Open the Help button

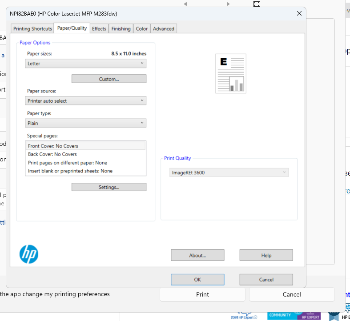(266, 255)
